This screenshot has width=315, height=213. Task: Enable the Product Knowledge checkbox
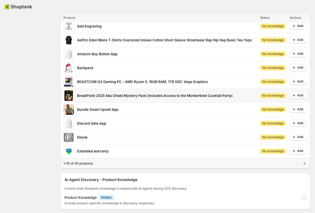(x=303, y=197)
